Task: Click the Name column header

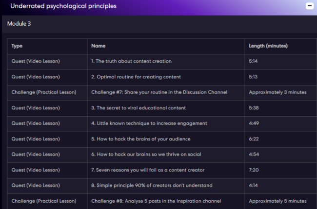Action: click(98, 46)
